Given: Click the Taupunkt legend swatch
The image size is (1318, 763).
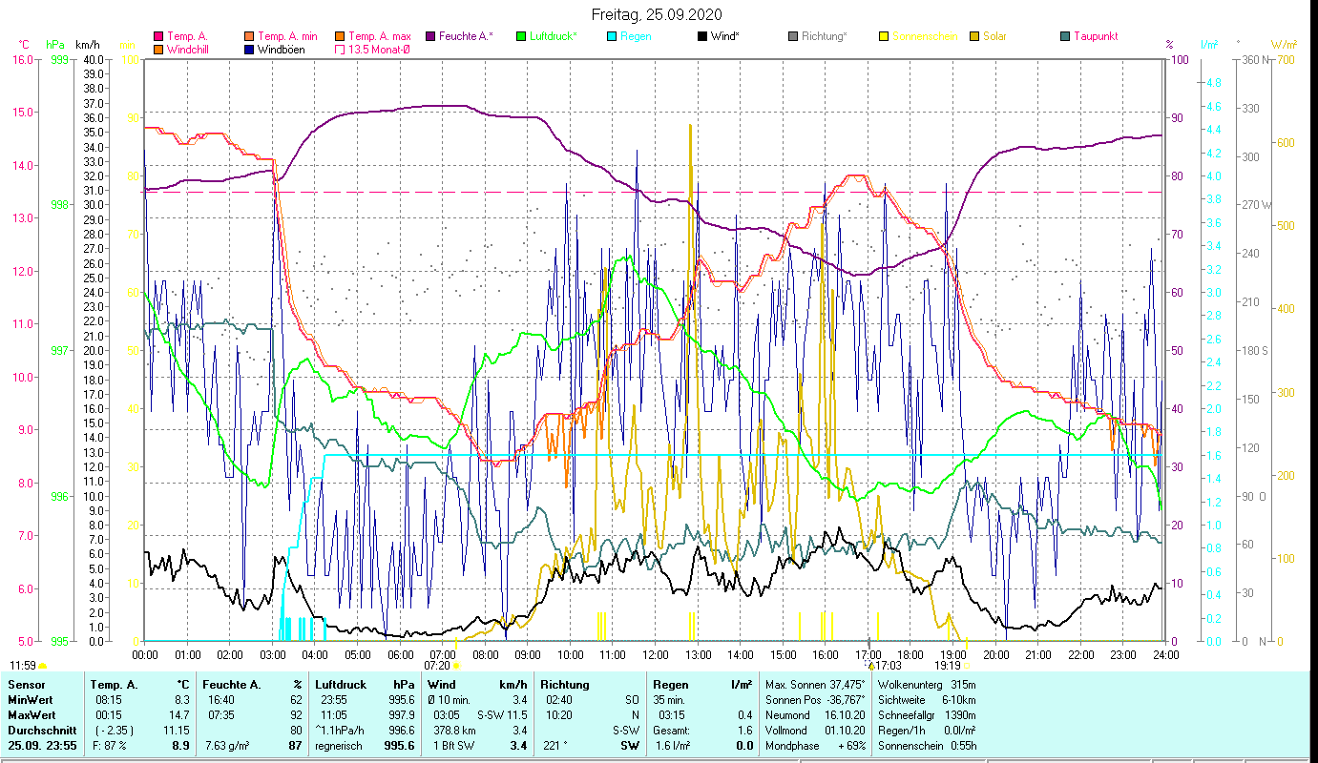Looking at the screenshot, I should 1065,37.
